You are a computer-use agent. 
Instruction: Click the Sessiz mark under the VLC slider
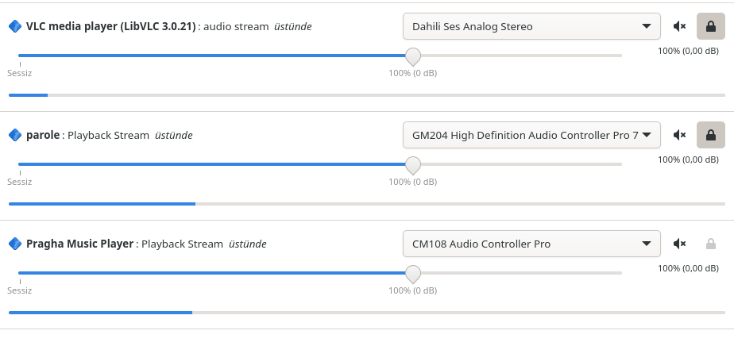tap(20, 74)
